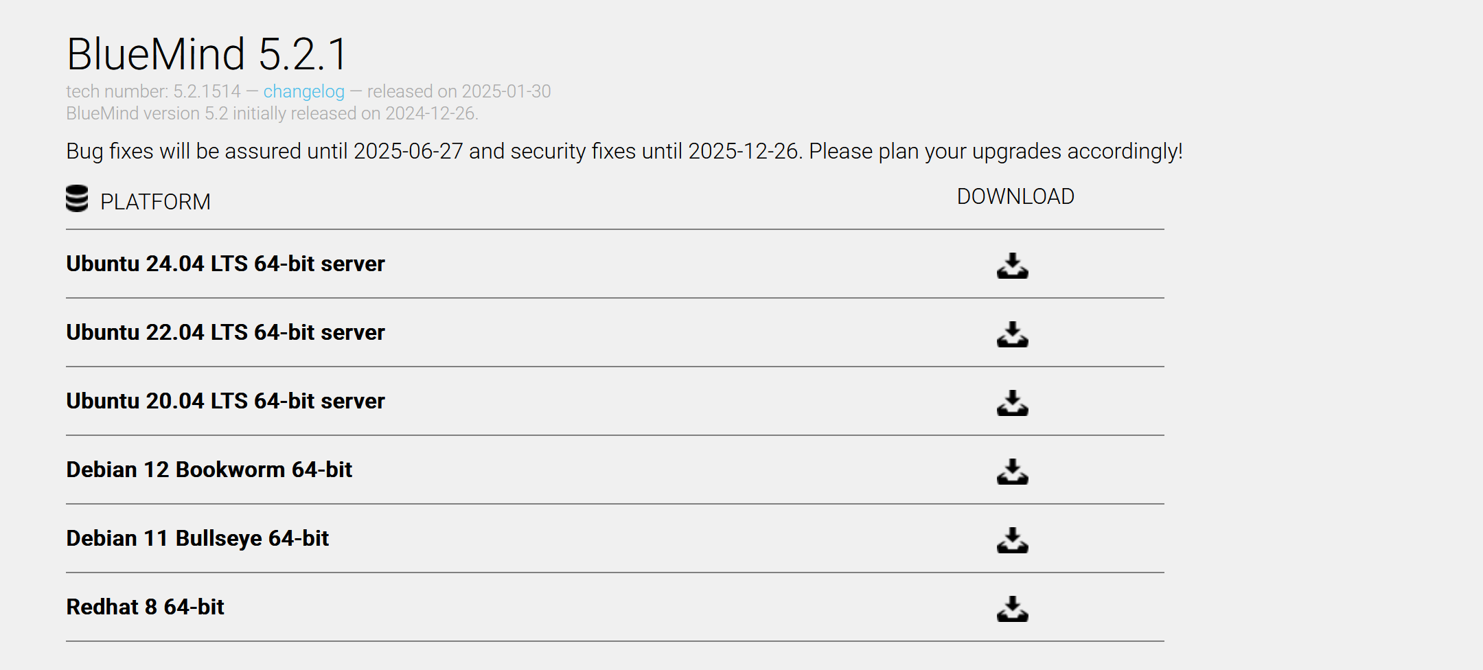This screenshot has height=670, width=1483.
Task: Select the Ubuntu 20.04 LTS row label
Action: pos(225,401)
